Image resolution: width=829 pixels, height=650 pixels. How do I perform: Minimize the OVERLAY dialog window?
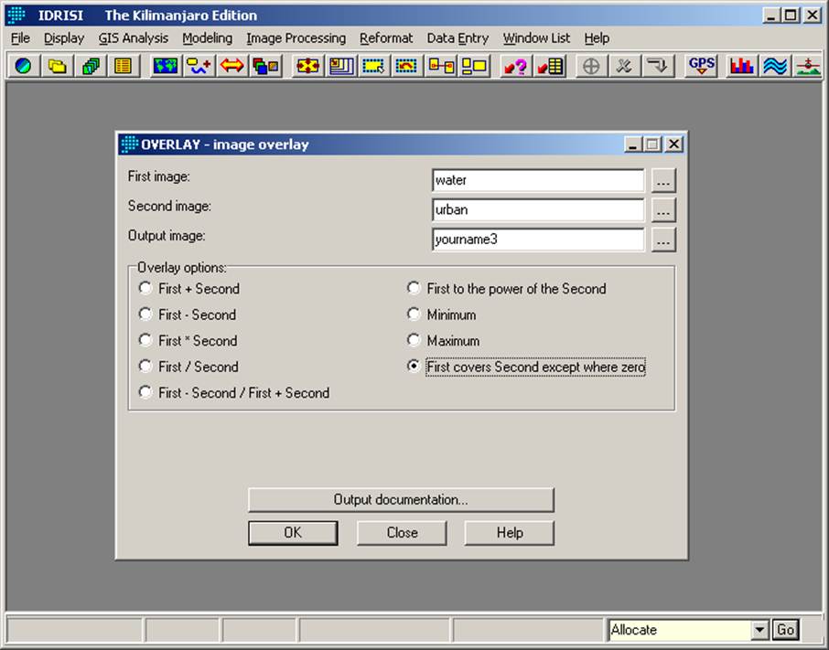633,144
